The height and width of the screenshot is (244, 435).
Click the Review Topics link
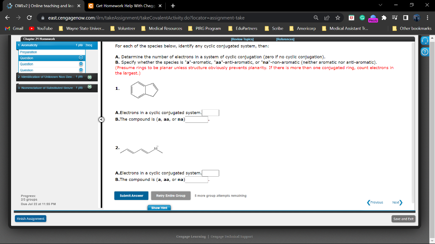(242, 39)
